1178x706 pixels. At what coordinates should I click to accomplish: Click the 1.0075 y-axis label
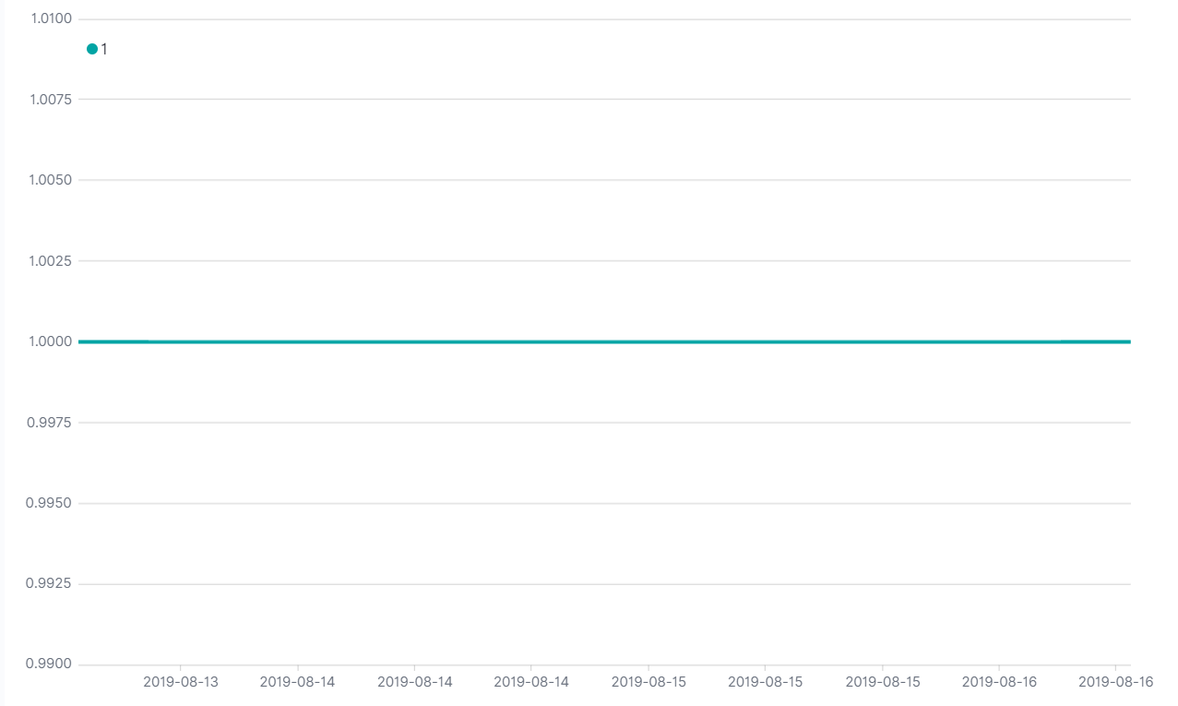(52, 99)
